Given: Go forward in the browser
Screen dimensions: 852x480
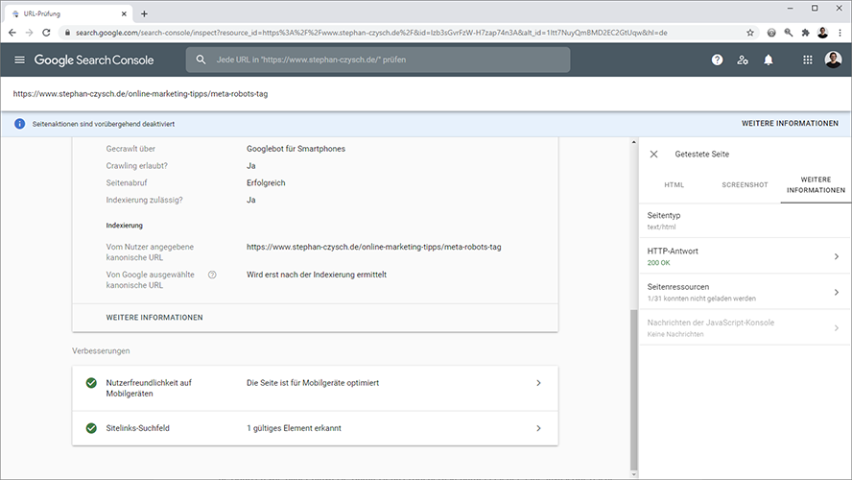Looking at the screenshot, I should (30, 33).
